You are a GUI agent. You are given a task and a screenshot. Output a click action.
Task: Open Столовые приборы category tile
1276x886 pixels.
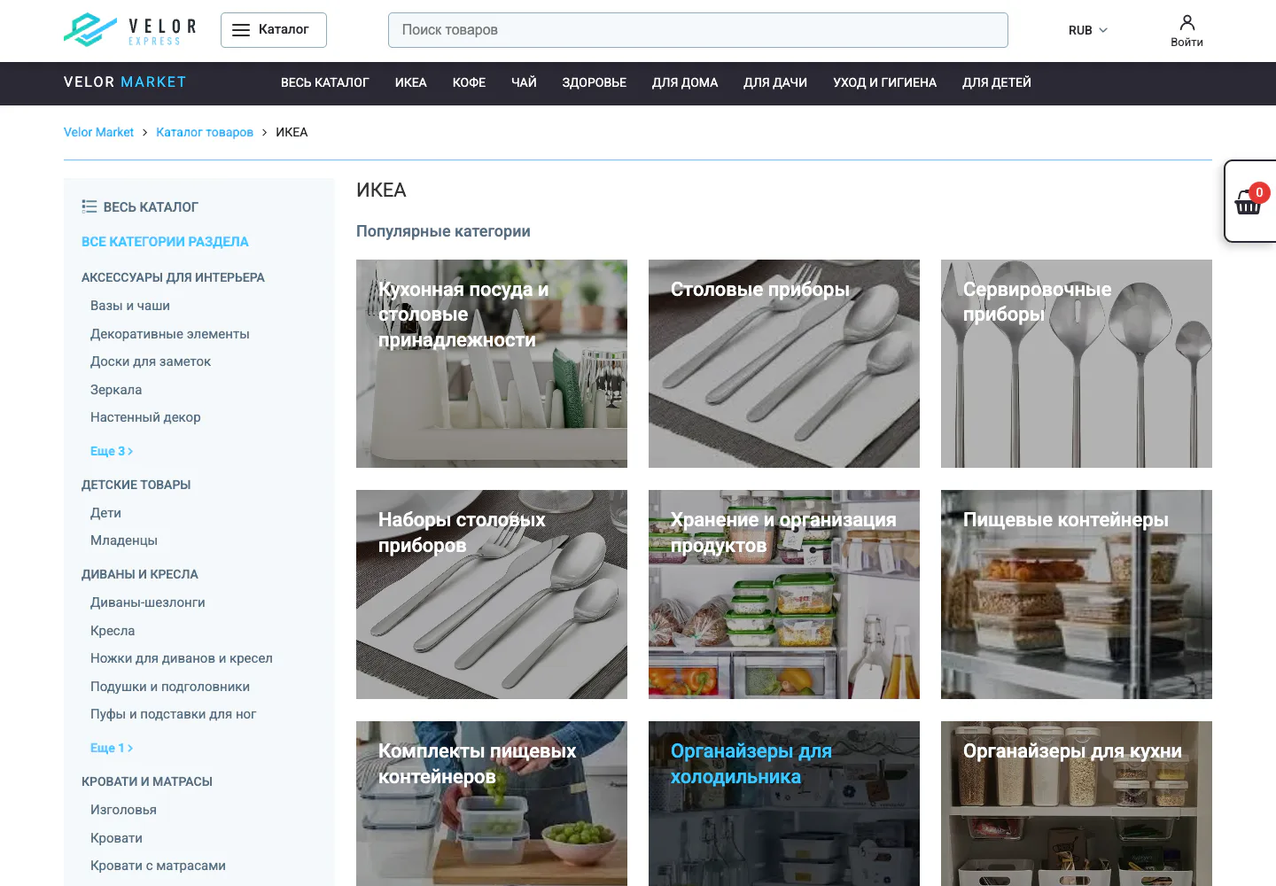[x=784, y=363]
